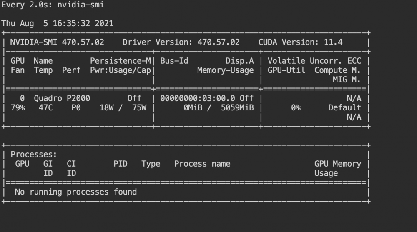Viewport: 417px width, 232px height.
Task: Click CUDA Version 11.4 text
Action: coord(301,42)
